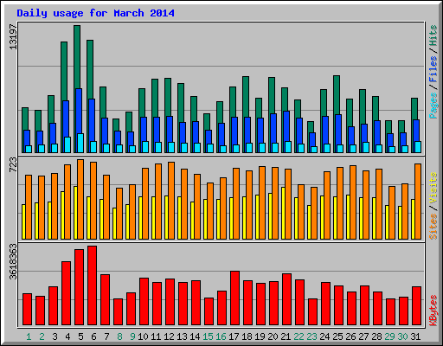Click the 'Sites' legend label
443x346 pixels.
point(433,227)
